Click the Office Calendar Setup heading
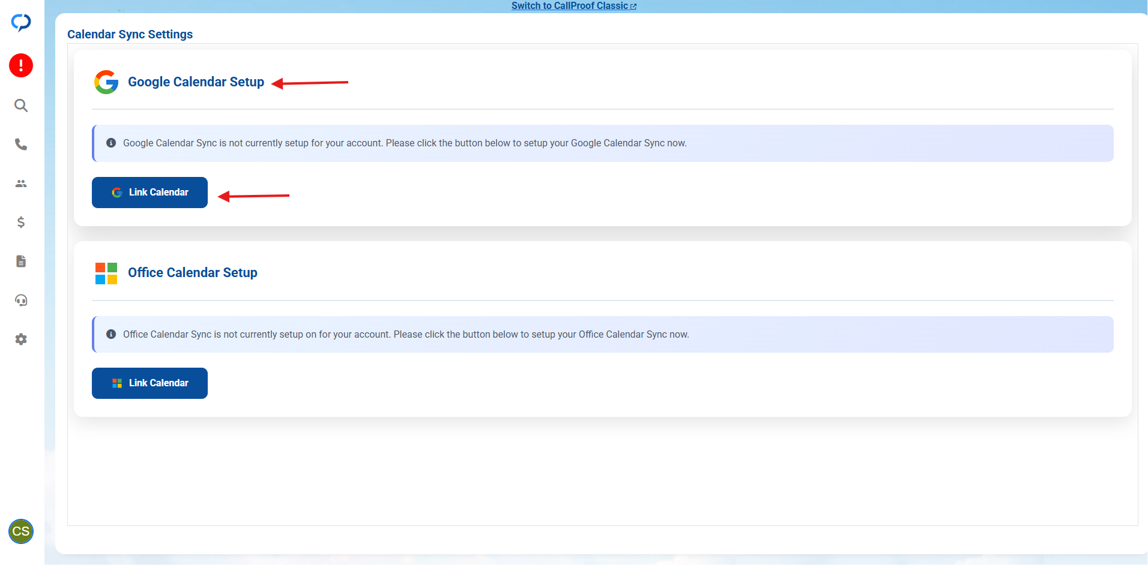1148x565 pixels. pos(192,273)
